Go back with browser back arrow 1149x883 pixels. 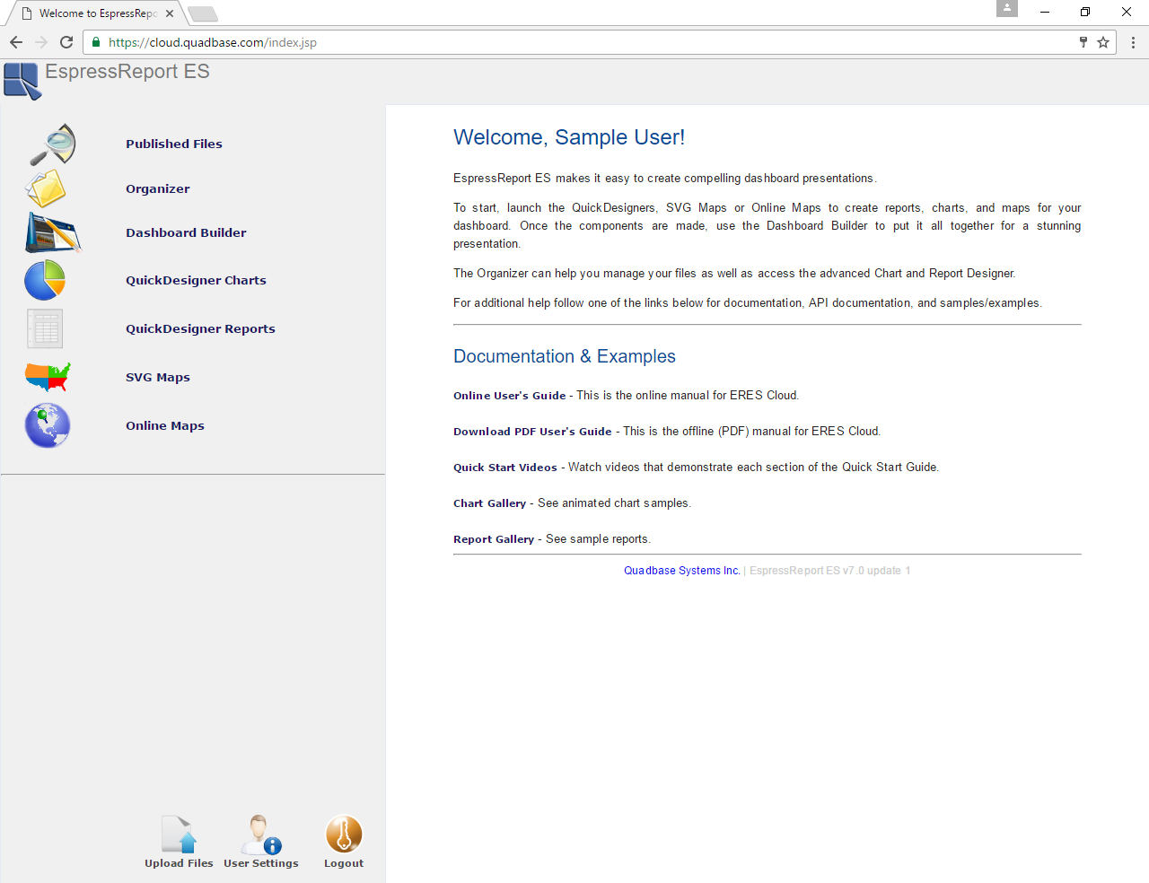(x=16, y=42)
